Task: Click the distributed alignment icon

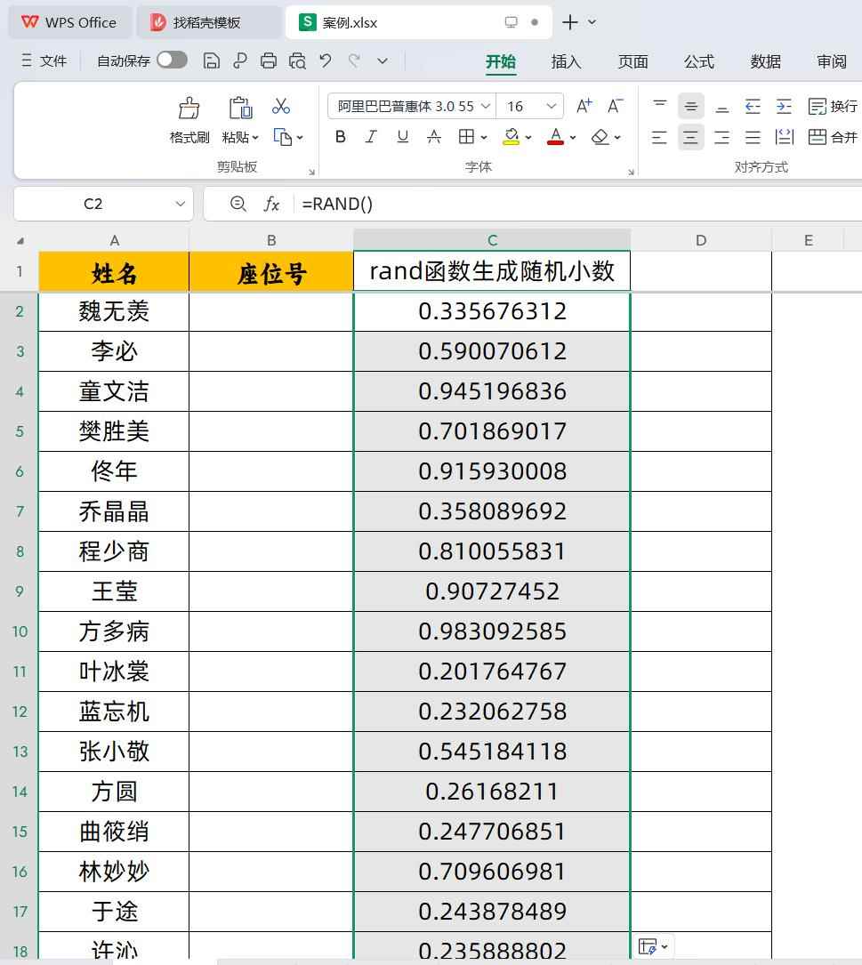Action: point(784,137)
